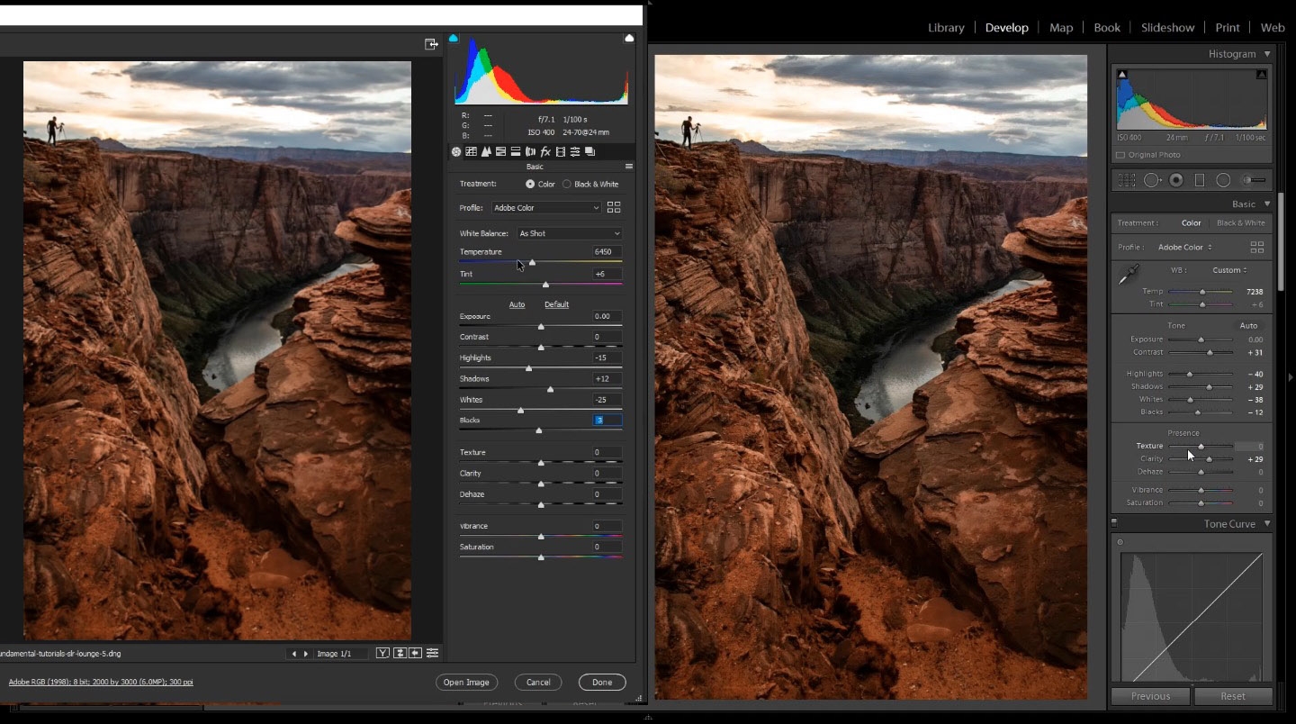Open the Effects fx panel in Camera Raw
The height and width of the screenshot is (724, 1296).
[546, 151]
